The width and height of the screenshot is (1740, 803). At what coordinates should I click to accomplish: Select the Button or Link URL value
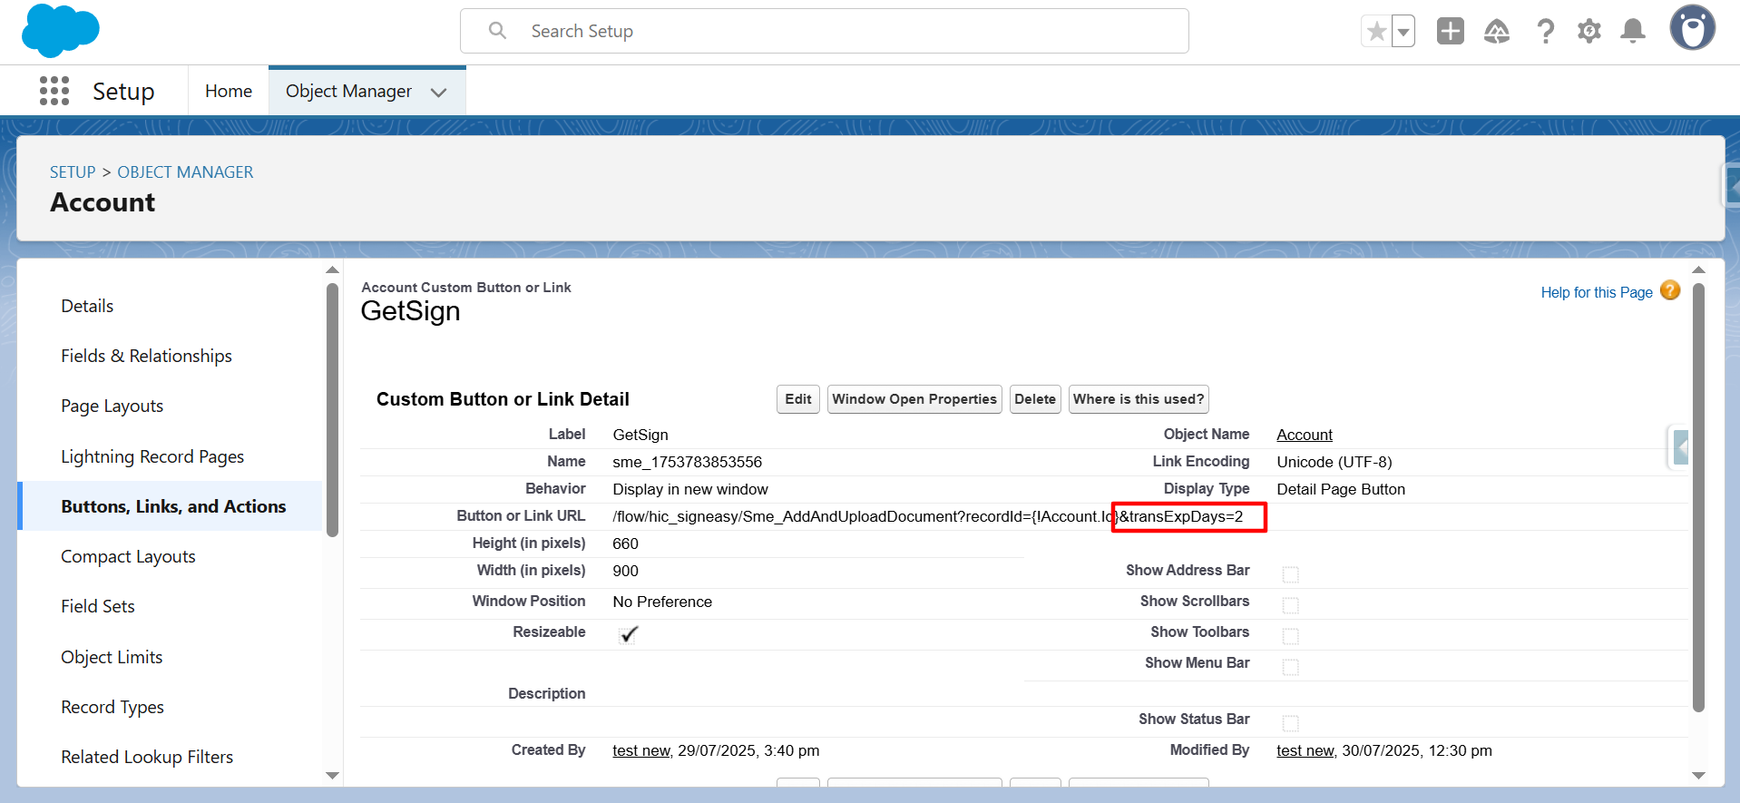pyautogui.click(x=928, y=516)
